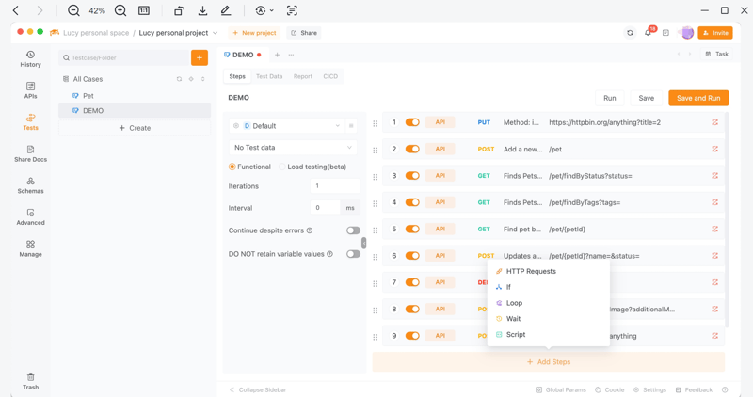Screen dimensions: 753x397
Task: Click the image viewer rotate icon
Action: 179,10
